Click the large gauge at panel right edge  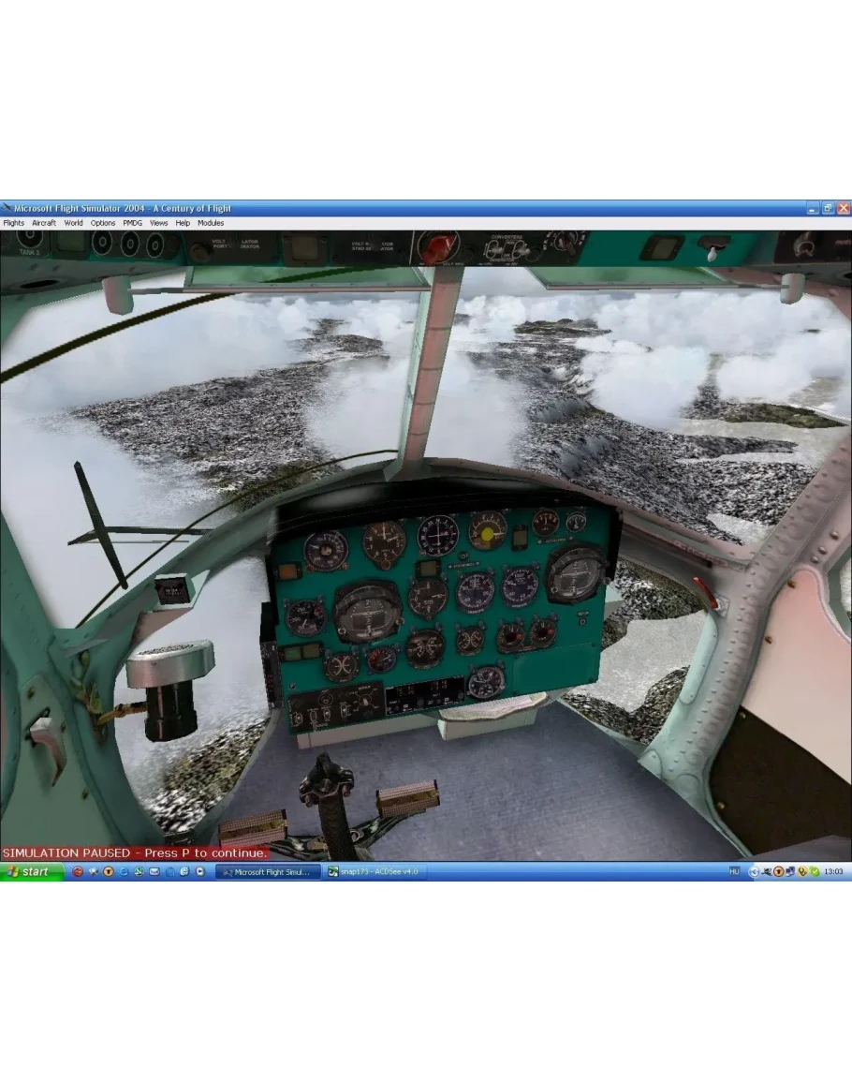click(575, 573)
